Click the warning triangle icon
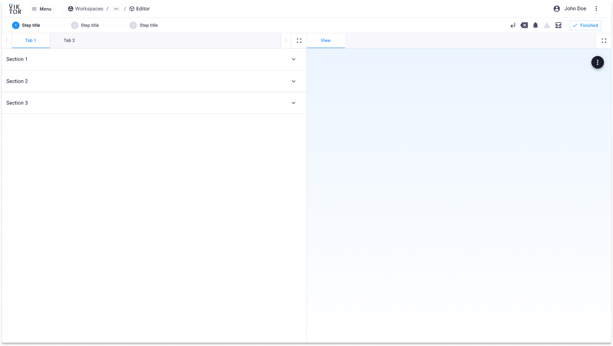This screenshot has height=346, width=613. (x=547, y=26)
